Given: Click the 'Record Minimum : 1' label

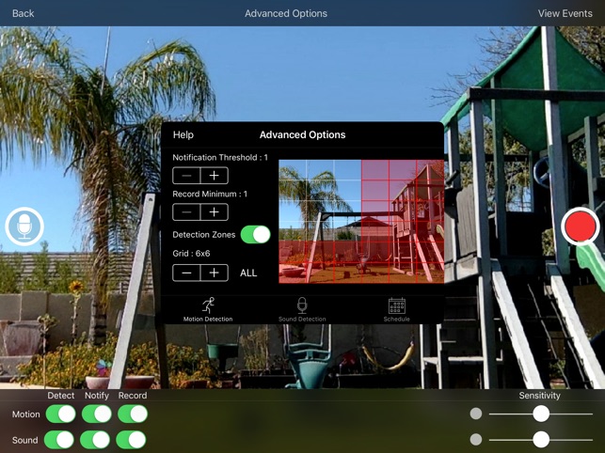Looking at the screenshot, I should 210,194.
